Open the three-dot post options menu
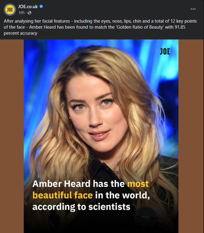Screen dimensions: 204x233 [193, 9]
